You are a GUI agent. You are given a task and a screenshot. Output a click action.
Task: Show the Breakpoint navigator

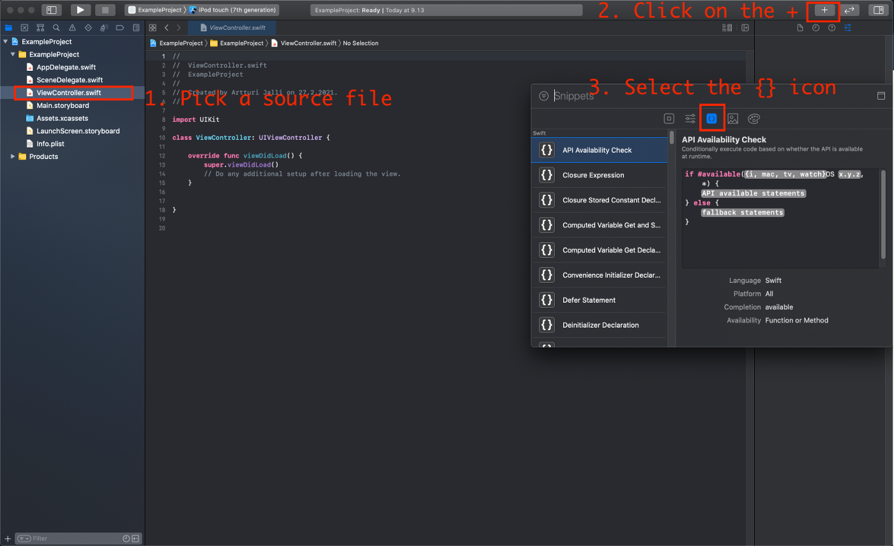pos(120,27)
